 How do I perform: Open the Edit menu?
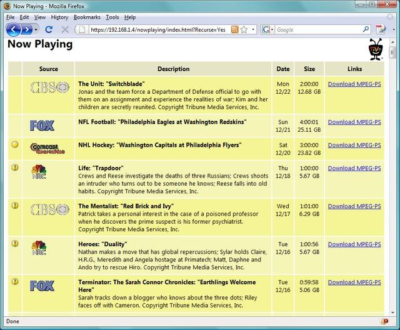click(24, 17)
